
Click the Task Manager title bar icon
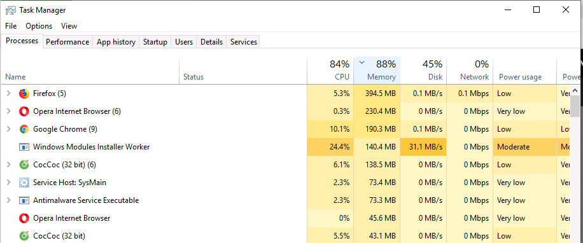11,10
